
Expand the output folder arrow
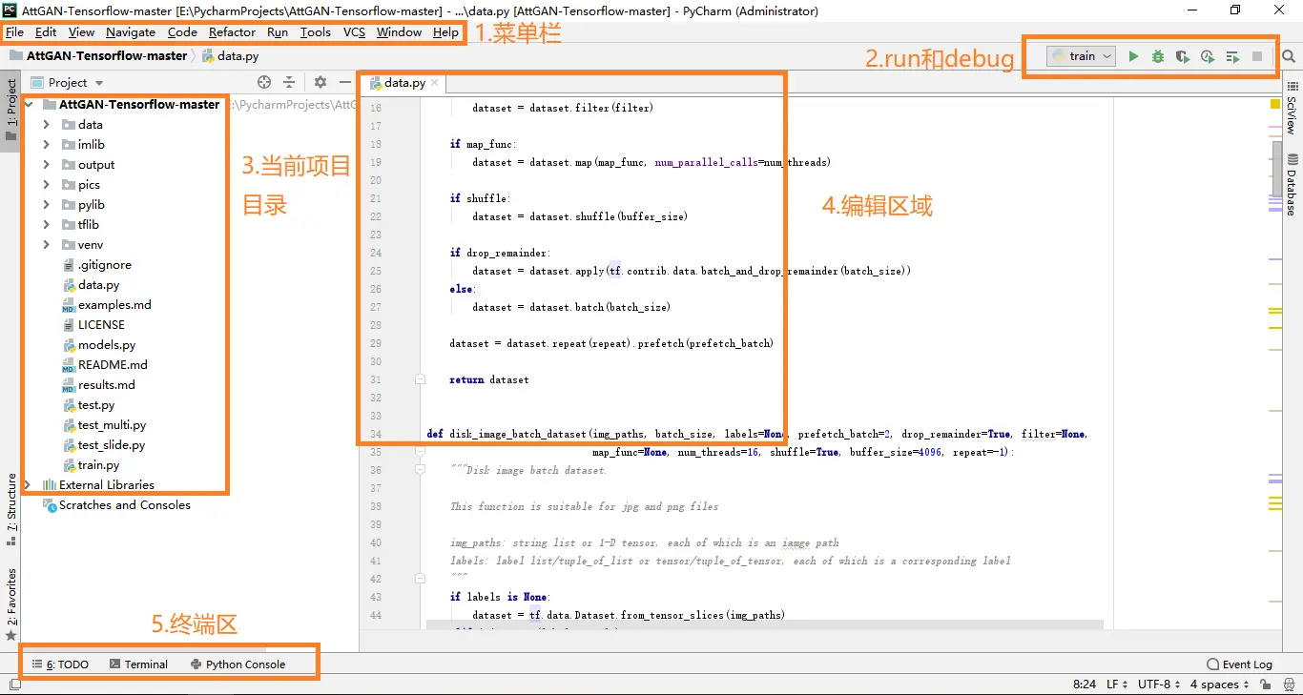pos(47,165)
